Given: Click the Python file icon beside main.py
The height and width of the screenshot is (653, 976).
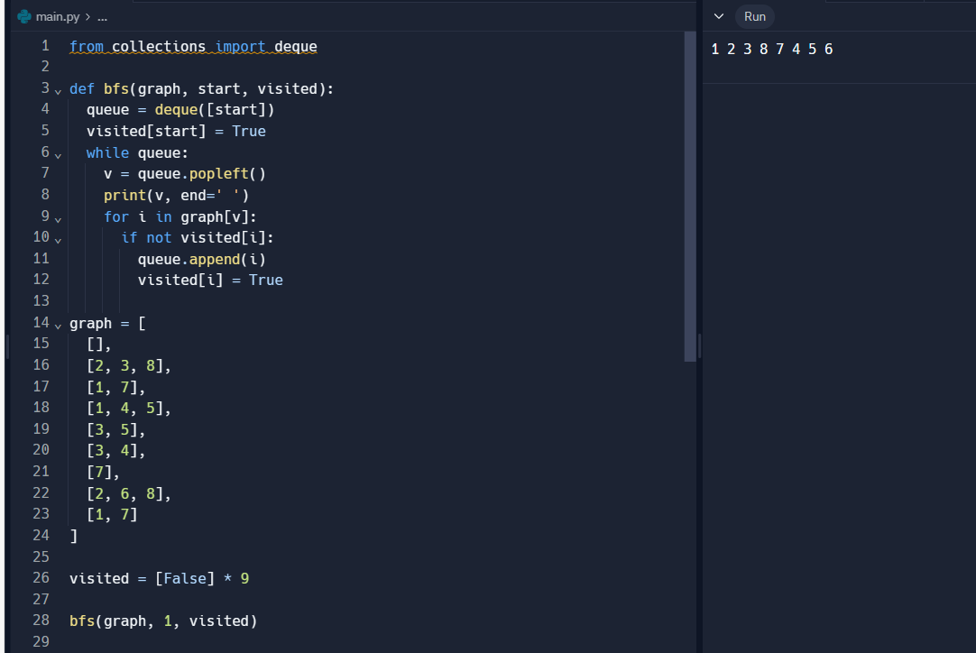Looking at the screenshot, I should 24,17.
